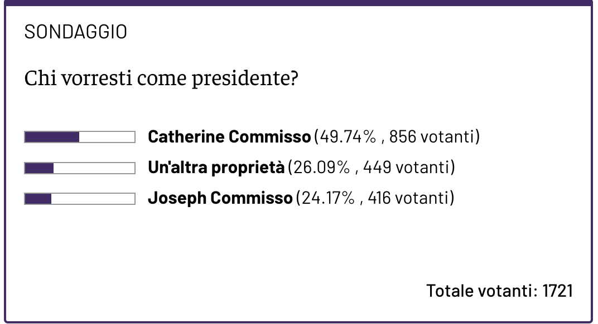The image size is (598, 324).
Task: Click empty white part of Un'altra proprietà bar
Action: (x=94, y=168)
